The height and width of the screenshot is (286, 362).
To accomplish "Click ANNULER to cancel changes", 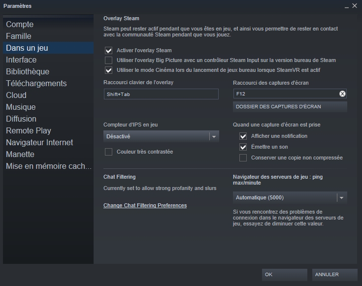I will tap(335, 275).
